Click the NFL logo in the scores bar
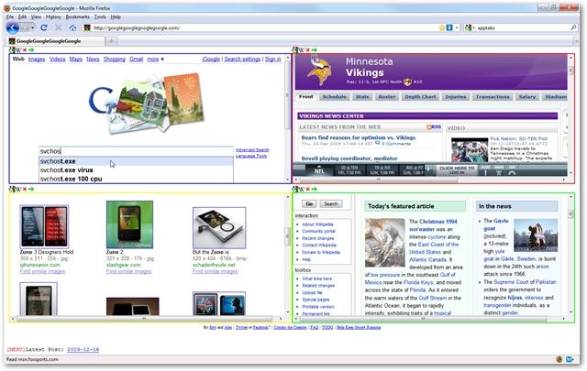This screenshot has width=587, height=371. [x=319, y=169]
